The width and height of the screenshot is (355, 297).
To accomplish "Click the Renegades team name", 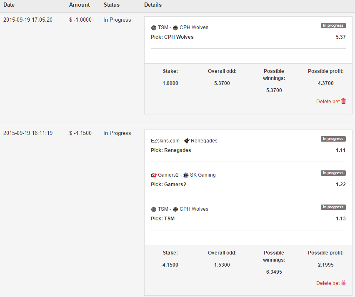I will pyautogui.click(x=204, y=140).
